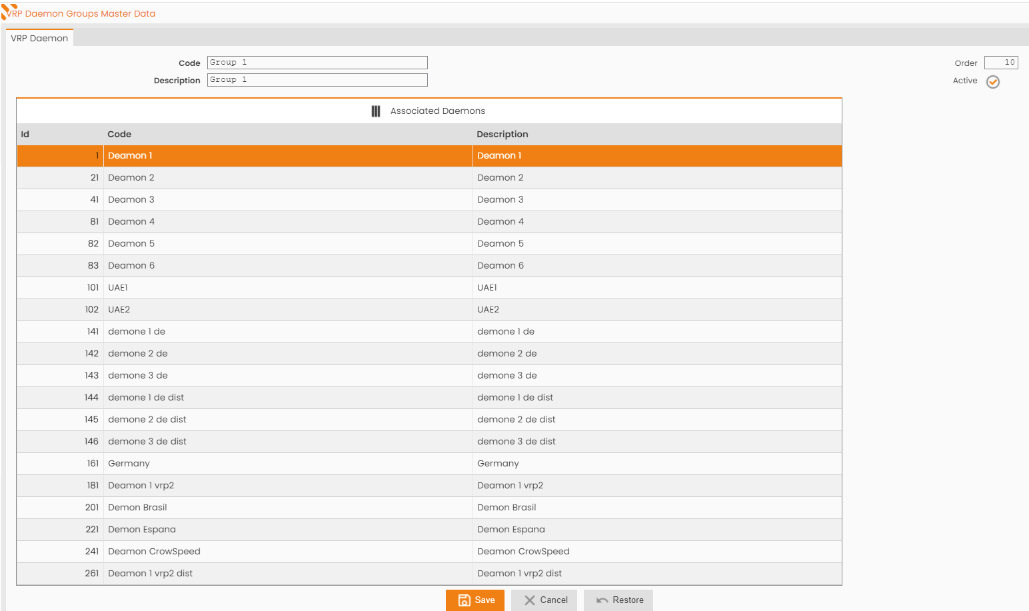Screen dimensions: 1029x611
Task: Switch to the VRP Daemon tab
Action: [39, 38]
